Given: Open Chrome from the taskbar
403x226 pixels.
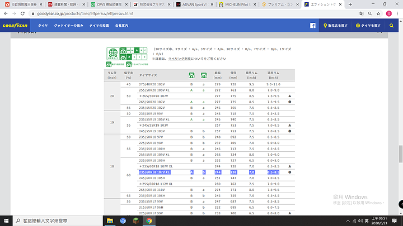Looking at the screenshot, I should (x=149, y=220).
